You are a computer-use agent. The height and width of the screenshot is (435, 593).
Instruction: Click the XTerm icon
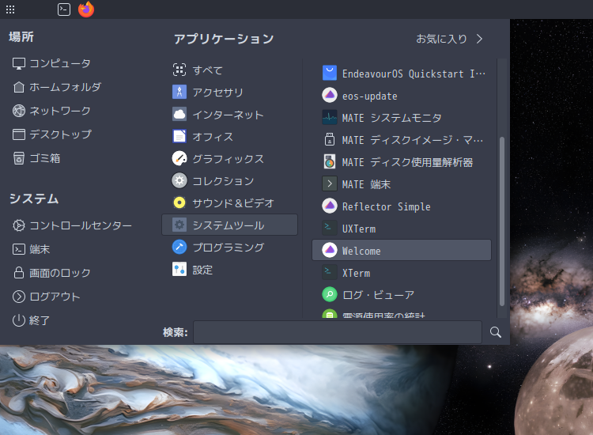[x=330, y=272]
